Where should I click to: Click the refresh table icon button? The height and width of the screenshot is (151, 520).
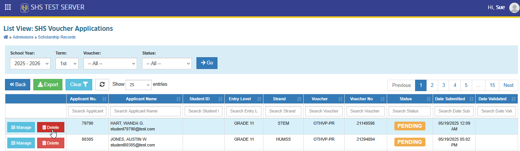tap(102, 85)
